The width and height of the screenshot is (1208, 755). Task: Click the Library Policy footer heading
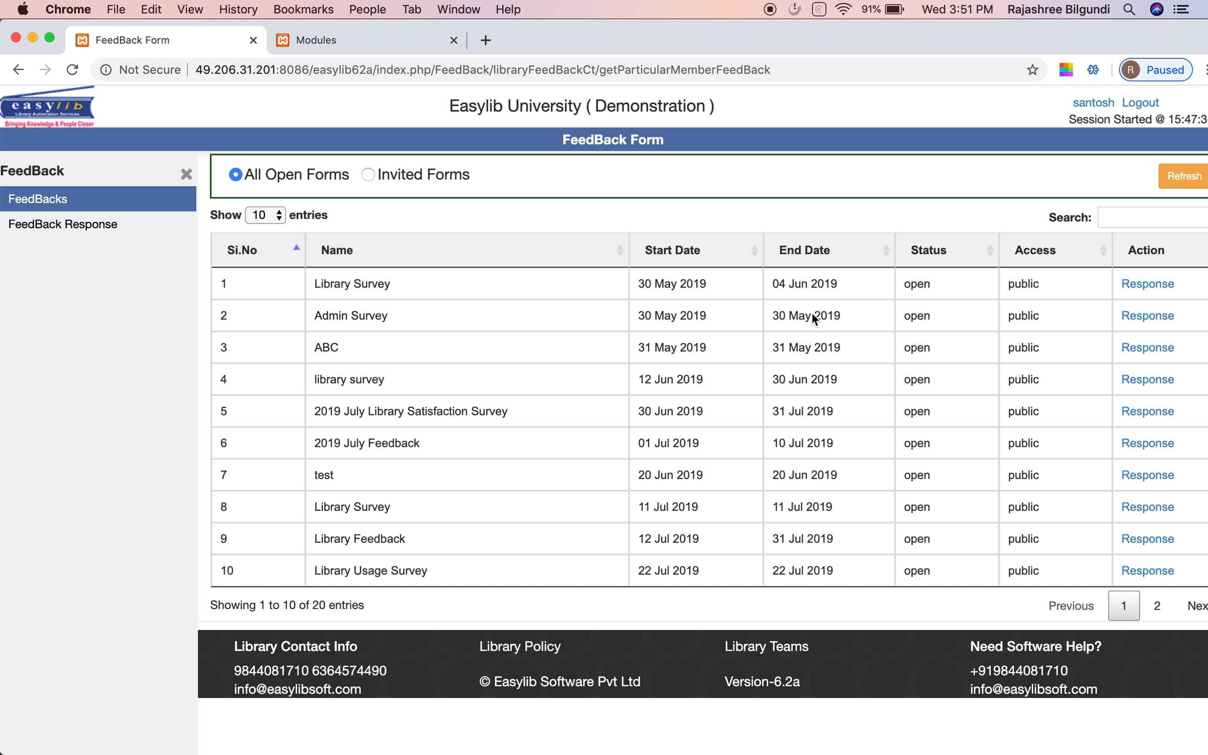(519, 646)
